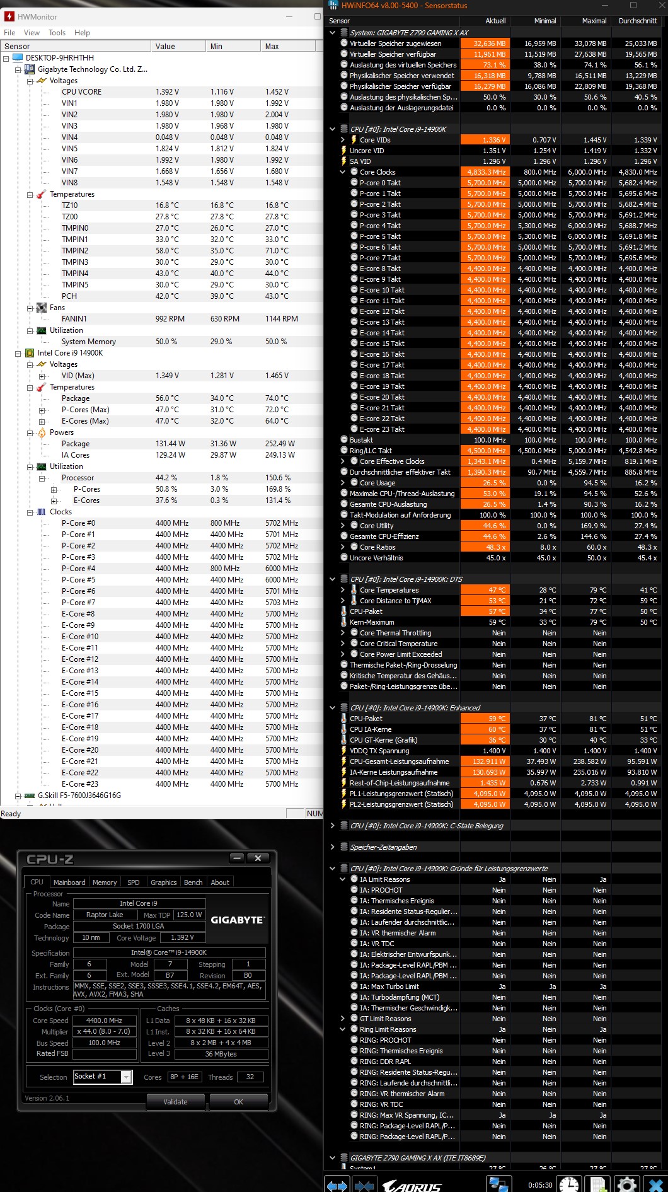Click the Bustakt clock icon in HWiNFO
Image resolution: width=668 pixels, height=1192 pixels.
pyautogui.click(x=344, y=440)
